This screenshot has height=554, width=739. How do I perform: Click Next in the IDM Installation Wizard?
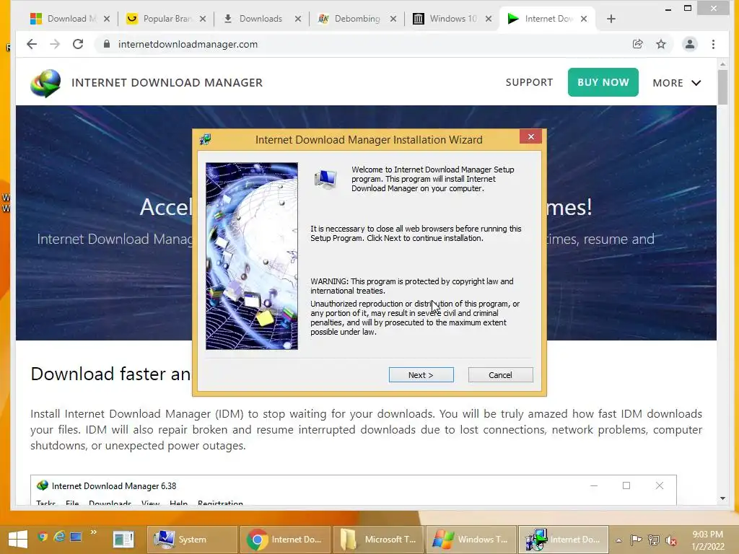(x=421, y=375)
